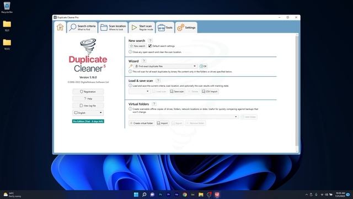The height and width of the screenshot is (199, 353).
Task: Open Premiere Pro from the taskbar
Action: (x=168, y=195)
